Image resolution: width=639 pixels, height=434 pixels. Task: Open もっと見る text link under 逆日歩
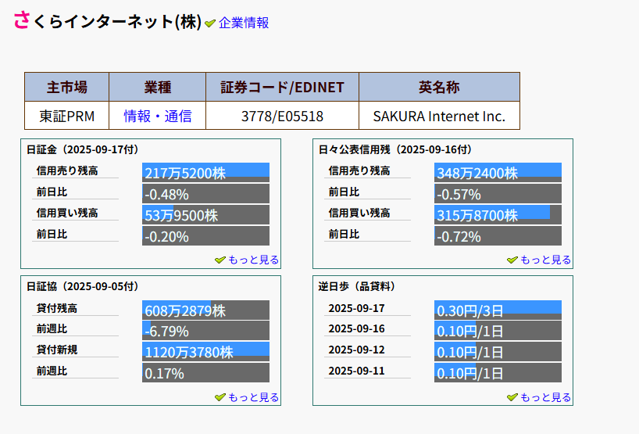[x=545, y=398]
